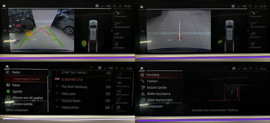
Task: Choose The Wolf Hamburg station
Action: point(74,87)
